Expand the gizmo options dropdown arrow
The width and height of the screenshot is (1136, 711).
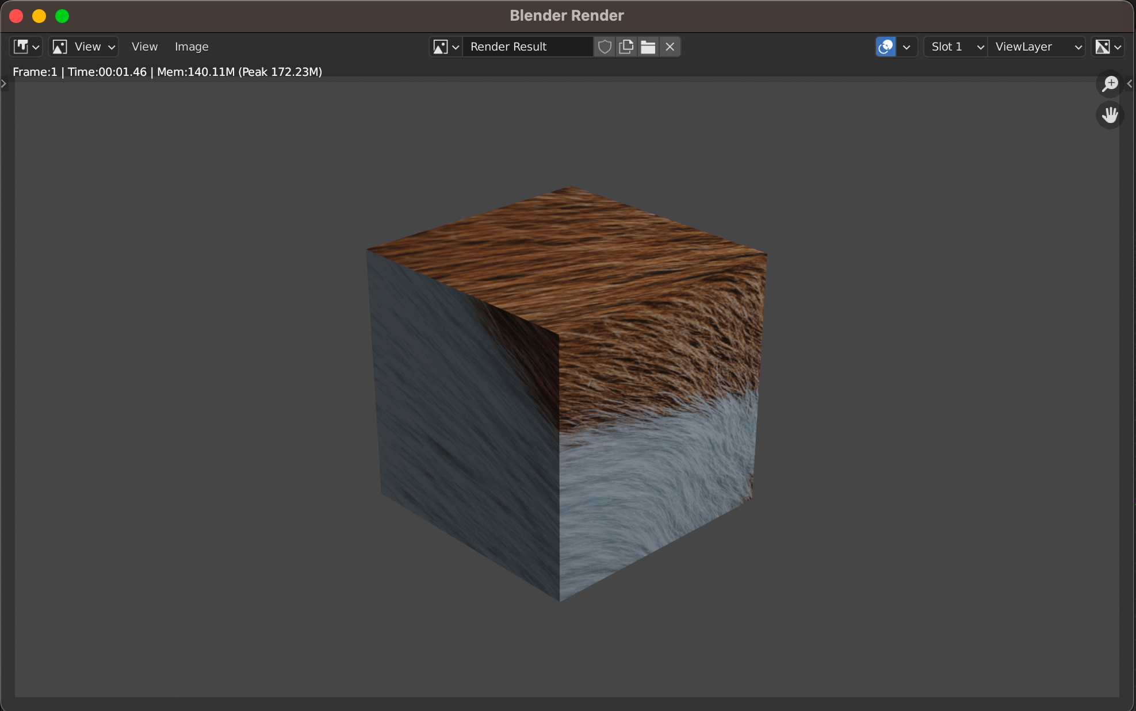[x=906, y=47]
